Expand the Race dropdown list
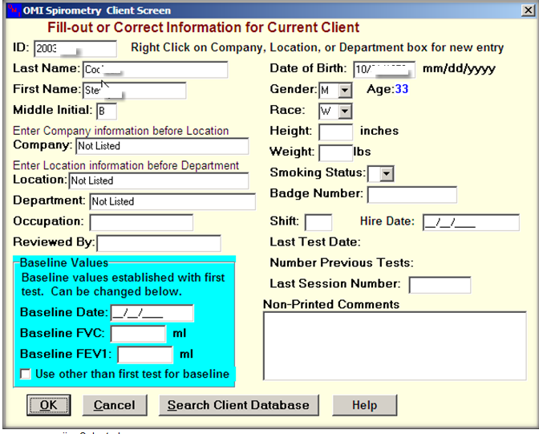This screenshot has width=539, height=434. click(x=345, y=111)
